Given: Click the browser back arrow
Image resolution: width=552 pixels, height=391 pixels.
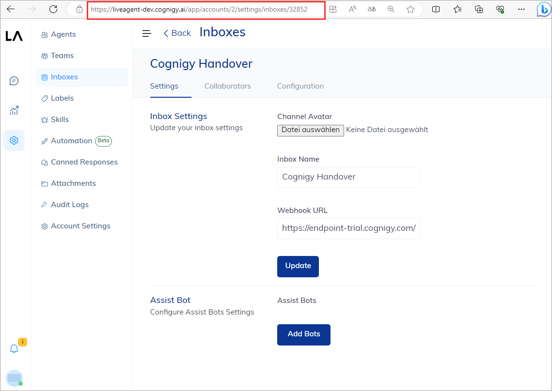Looking at the screenshot, I should click(x=11, y=9).
